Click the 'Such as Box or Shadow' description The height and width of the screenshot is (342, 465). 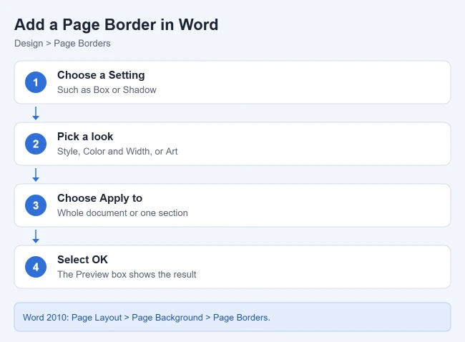pos(107,89)
